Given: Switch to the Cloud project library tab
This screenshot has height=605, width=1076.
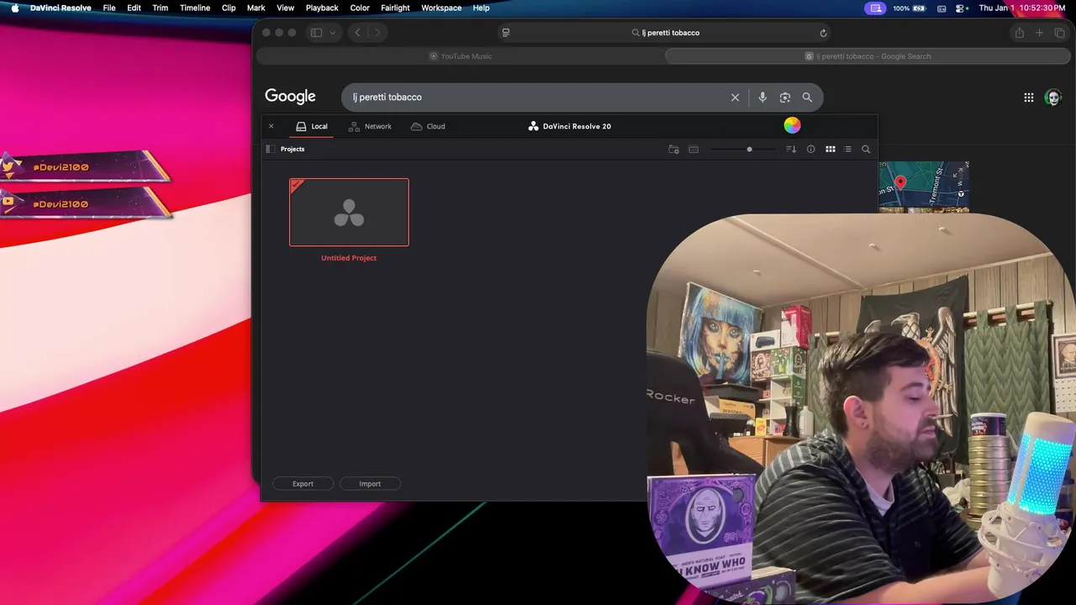Looking at the screenshot, I should [x=428, y=126].
